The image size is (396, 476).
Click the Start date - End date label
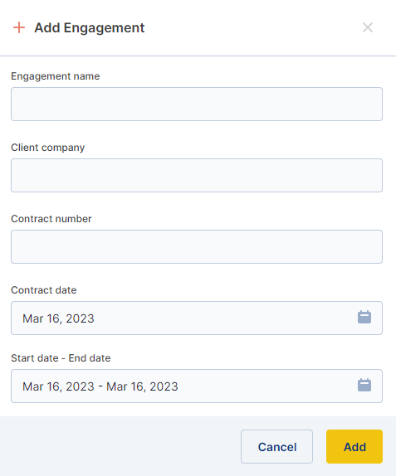coord(61,358)
